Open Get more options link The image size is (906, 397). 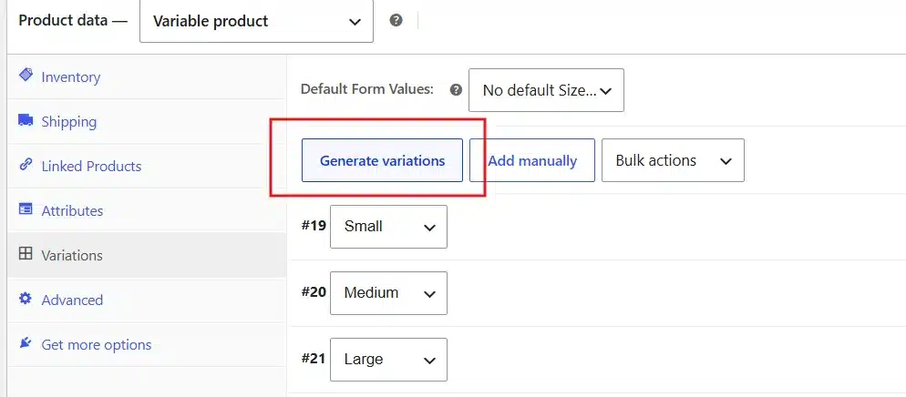click(x=147, y=344)
